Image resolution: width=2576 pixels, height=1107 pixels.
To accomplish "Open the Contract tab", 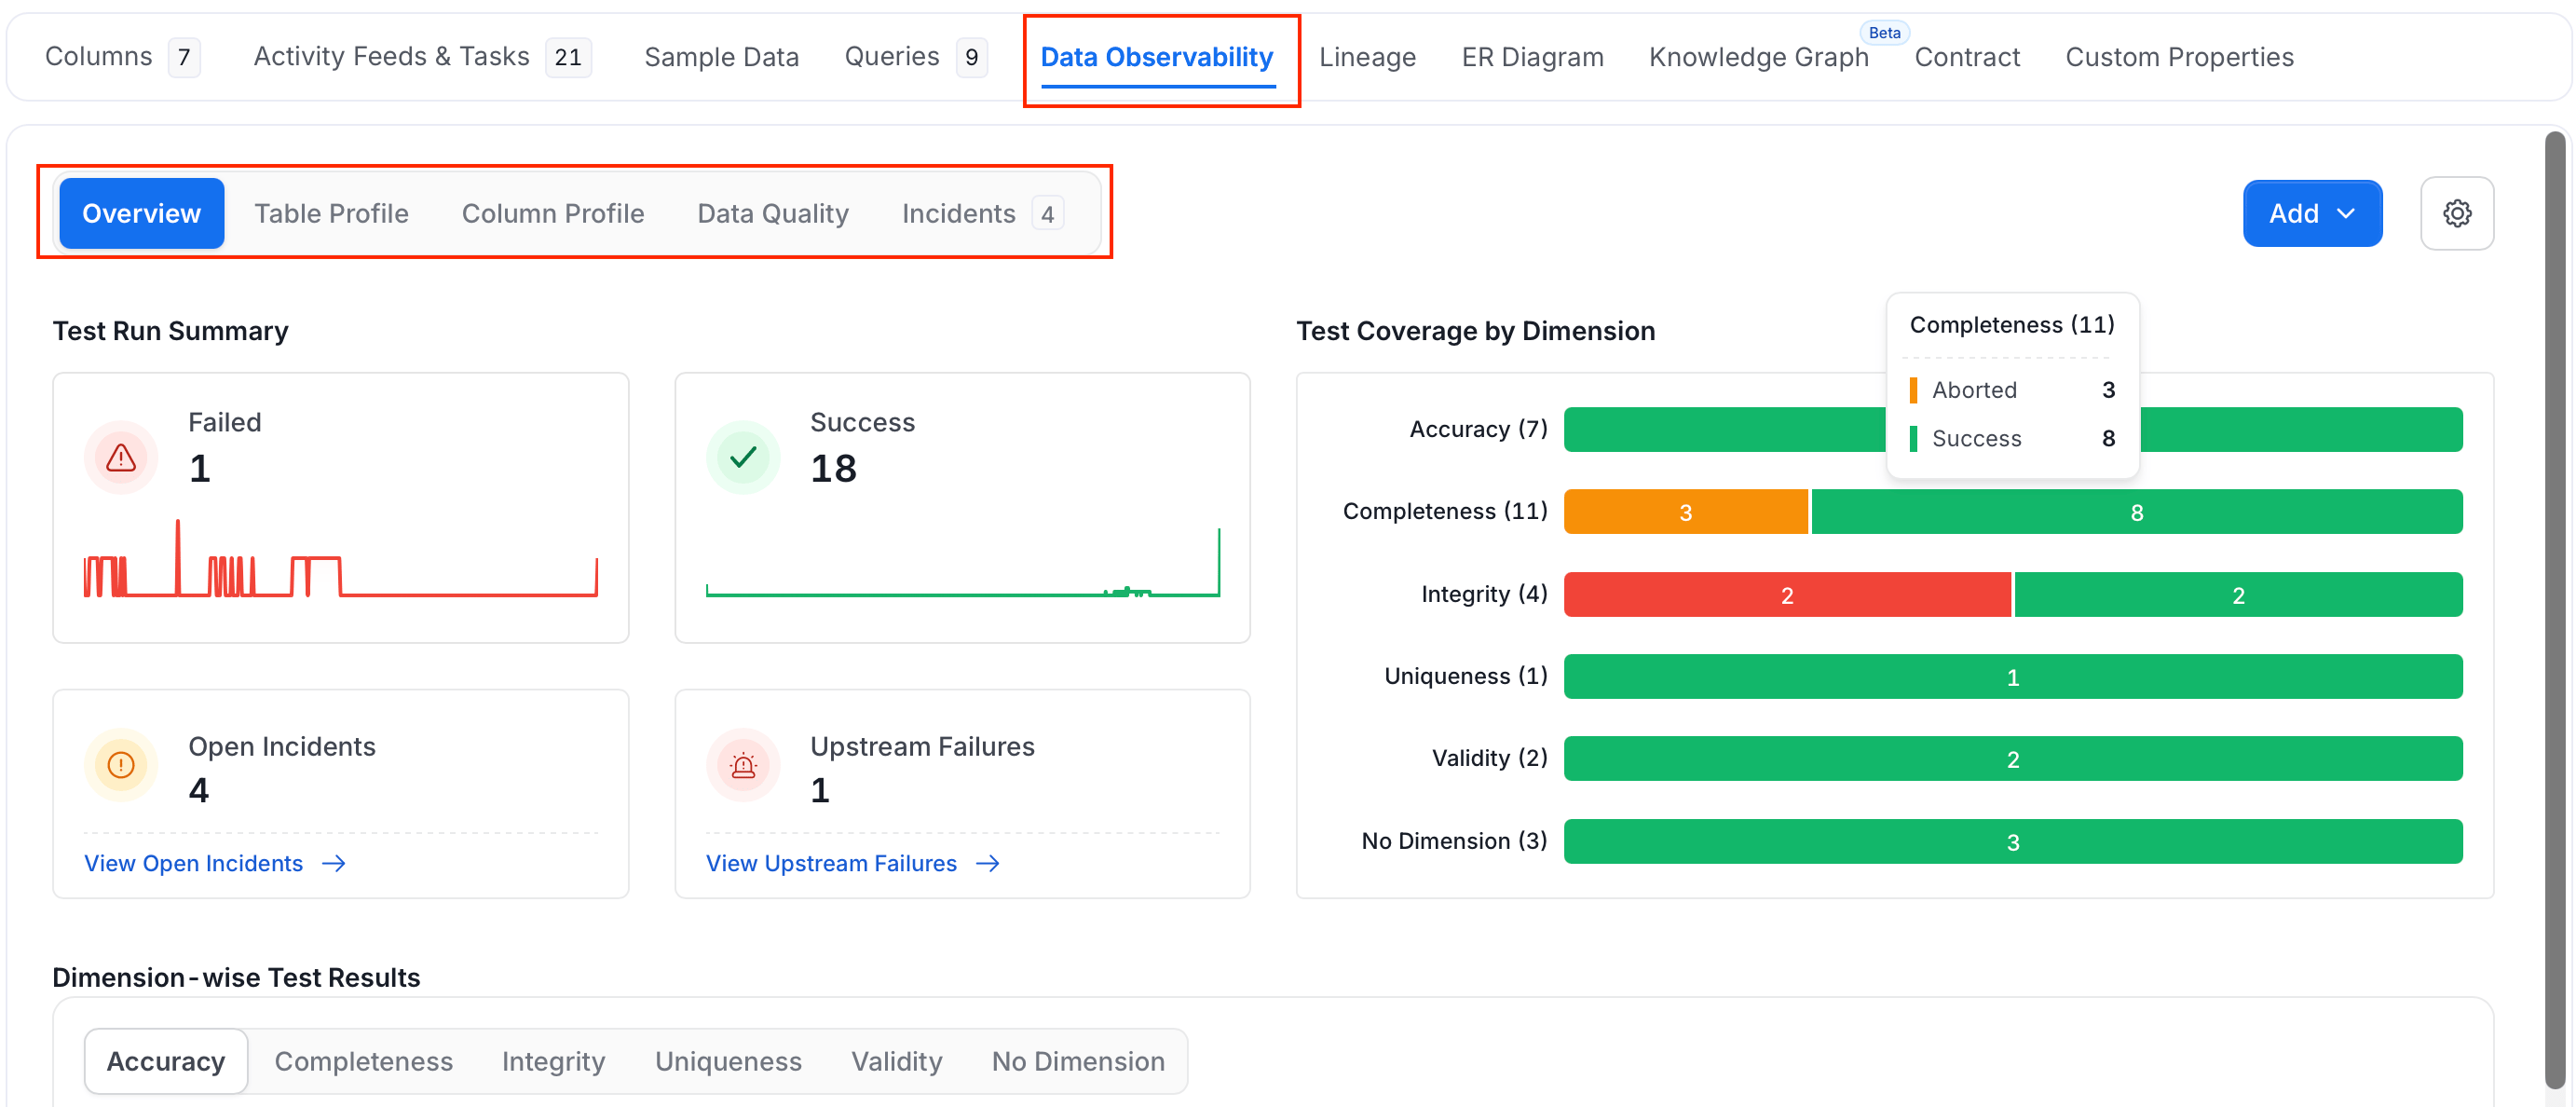I will point(1967,57).
